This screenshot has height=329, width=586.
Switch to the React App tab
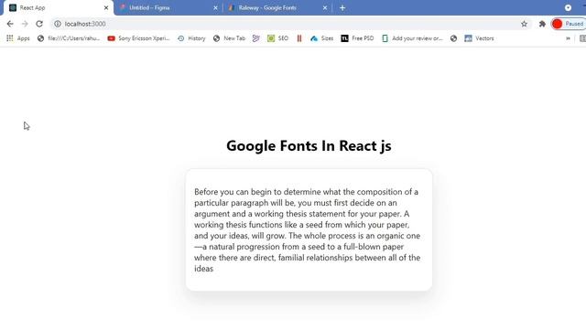[x=58, y=8]
